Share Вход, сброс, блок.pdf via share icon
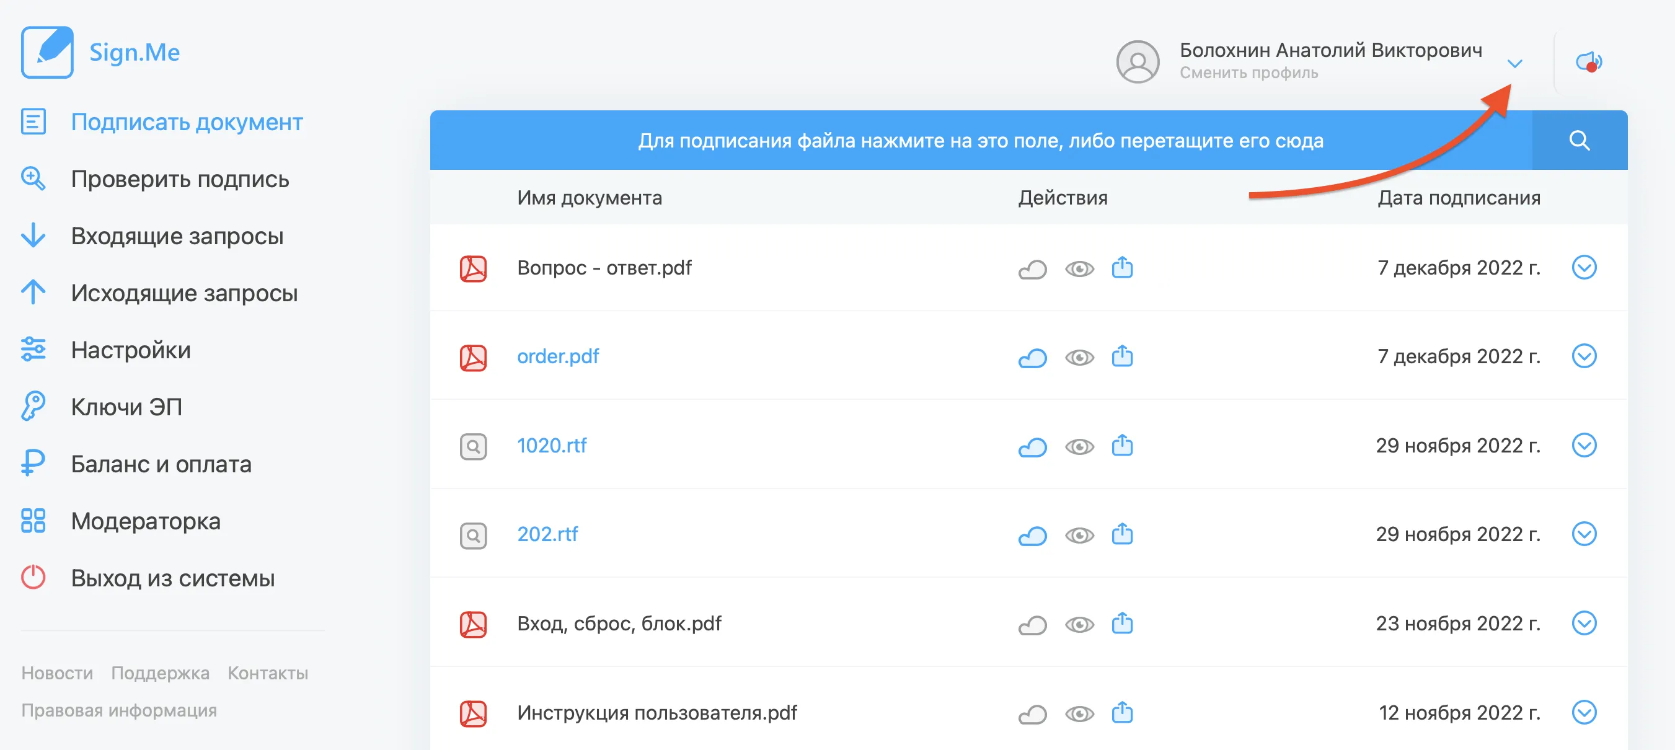 1122,624
